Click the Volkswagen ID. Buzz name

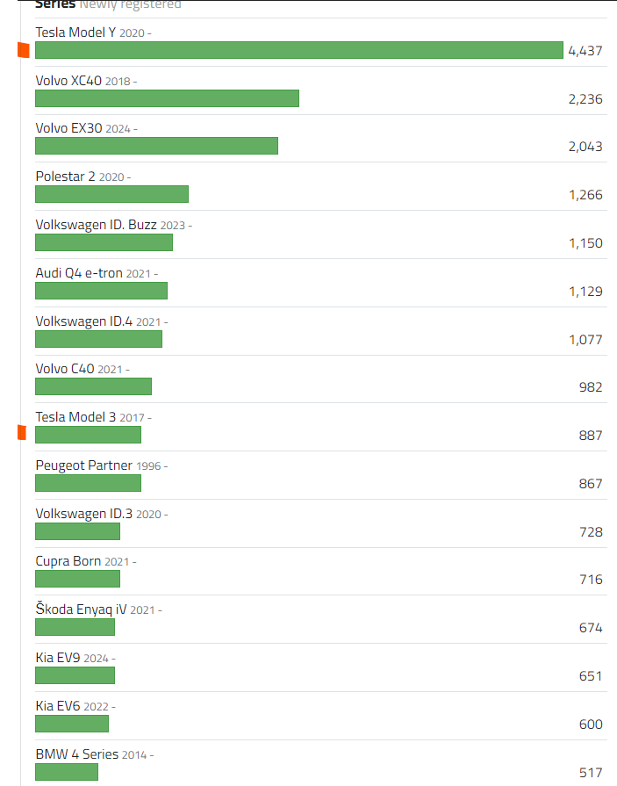[96, 225]
